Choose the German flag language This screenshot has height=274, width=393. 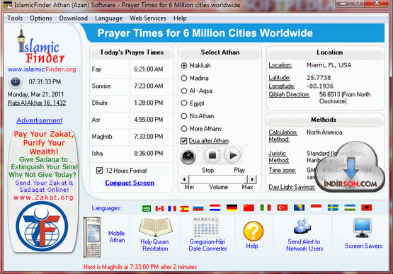coord(232,207)
